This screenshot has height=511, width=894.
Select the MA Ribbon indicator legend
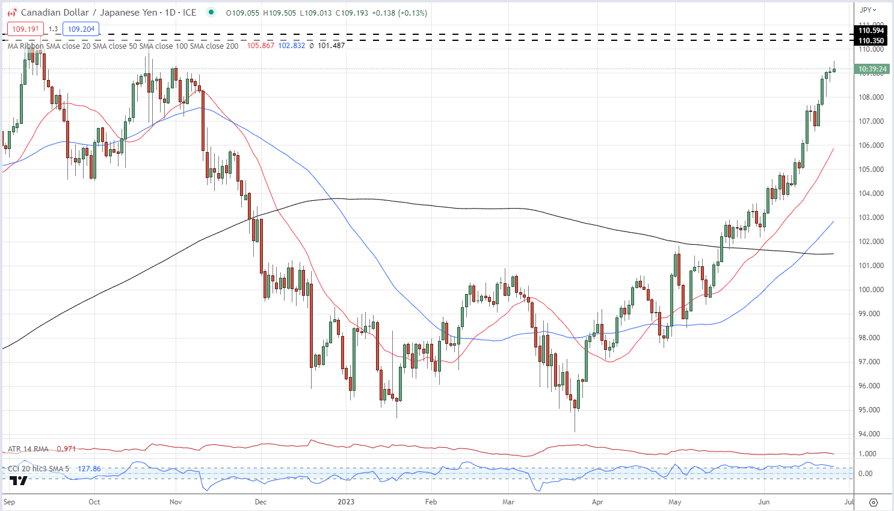tap(123, 46)
